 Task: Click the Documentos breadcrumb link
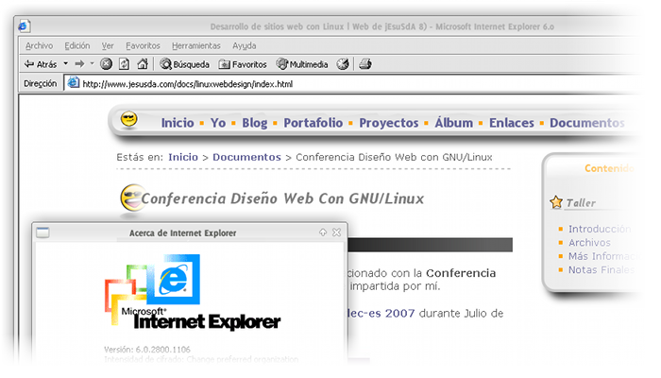tap(246, 157)
